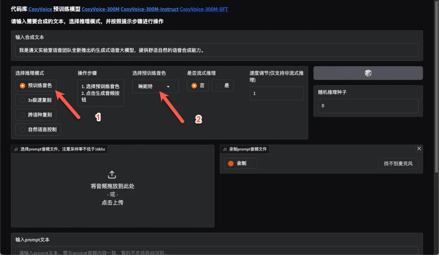The width and height of the screenshot is (439, 255).
Task: Open the CosyVoice-300M-SFT link
Action: (204, 9)
